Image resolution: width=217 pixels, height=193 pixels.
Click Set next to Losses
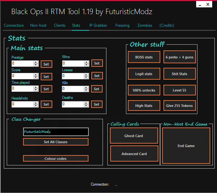tap(97, 76)
